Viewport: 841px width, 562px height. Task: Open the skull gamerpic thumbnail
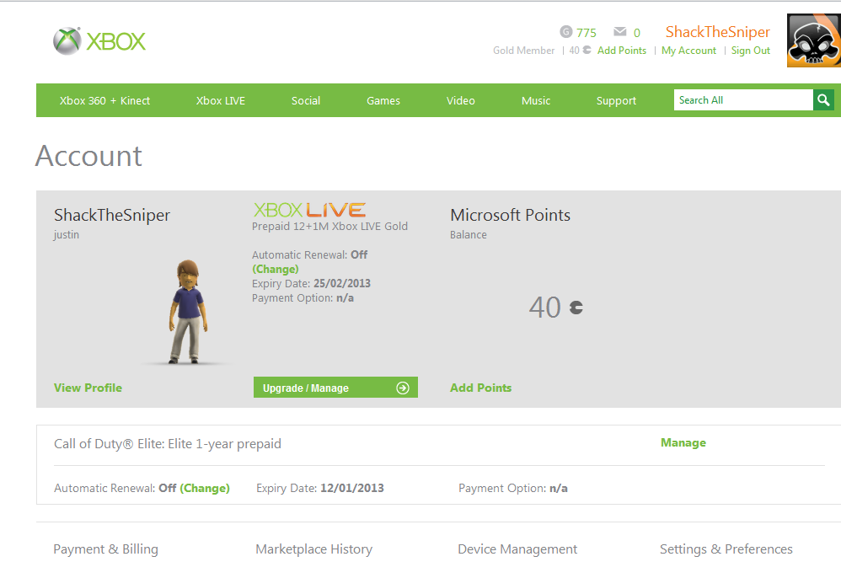pos(814,40)
